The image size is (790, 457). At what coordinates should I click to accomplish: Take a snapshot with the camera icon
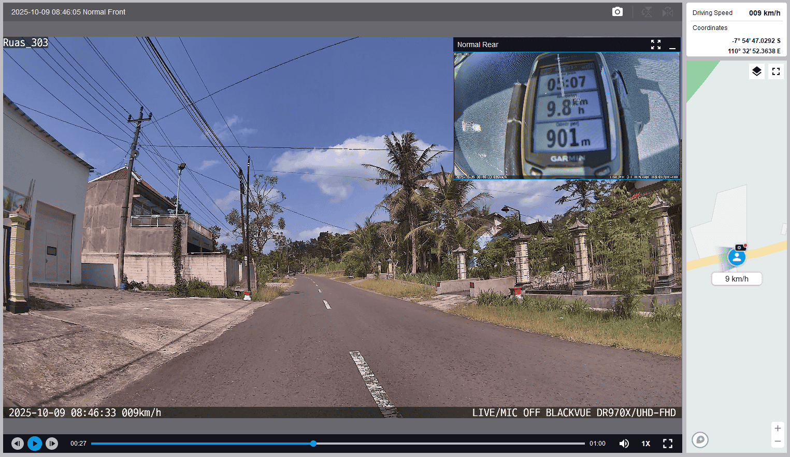coord(617,12)
